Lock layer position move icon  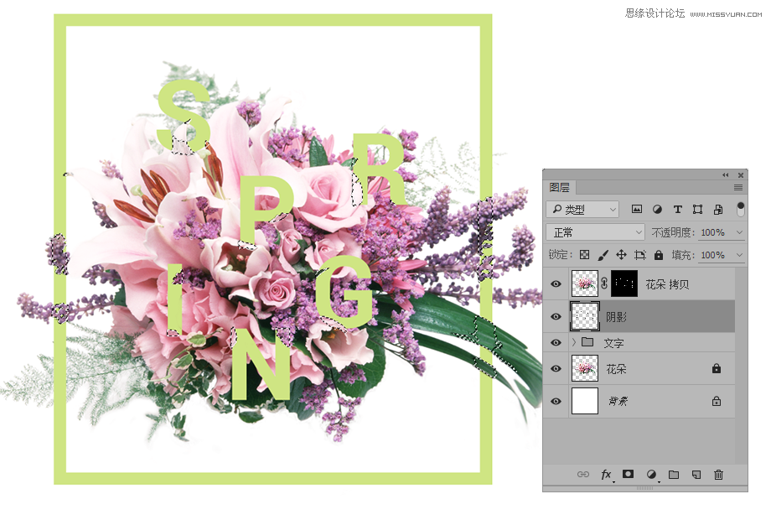pos(621,254)
